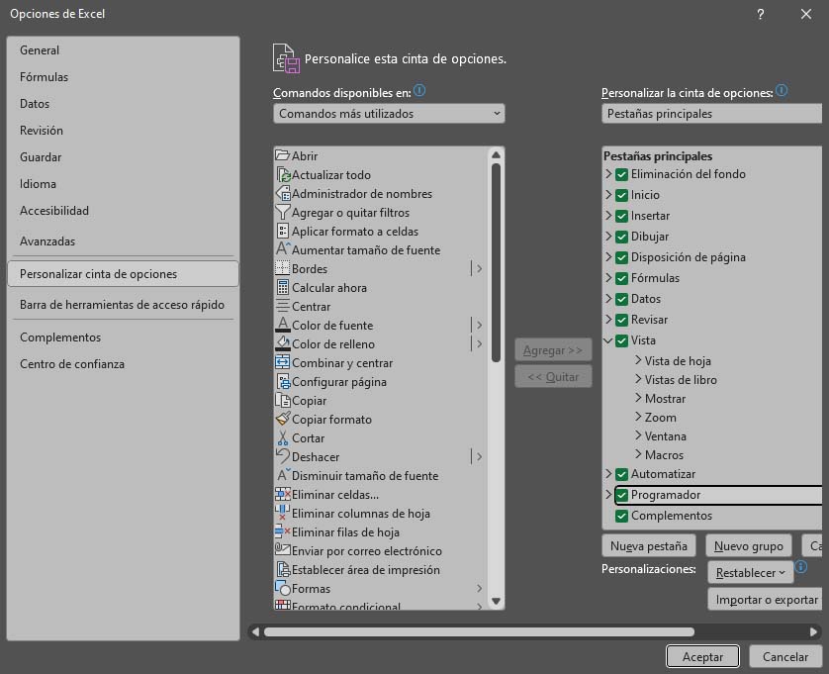Viewport: 829px width, 674px height.
Task: Select the Bordes command icon
Action: pyautogui.click(x=284, y=268)
